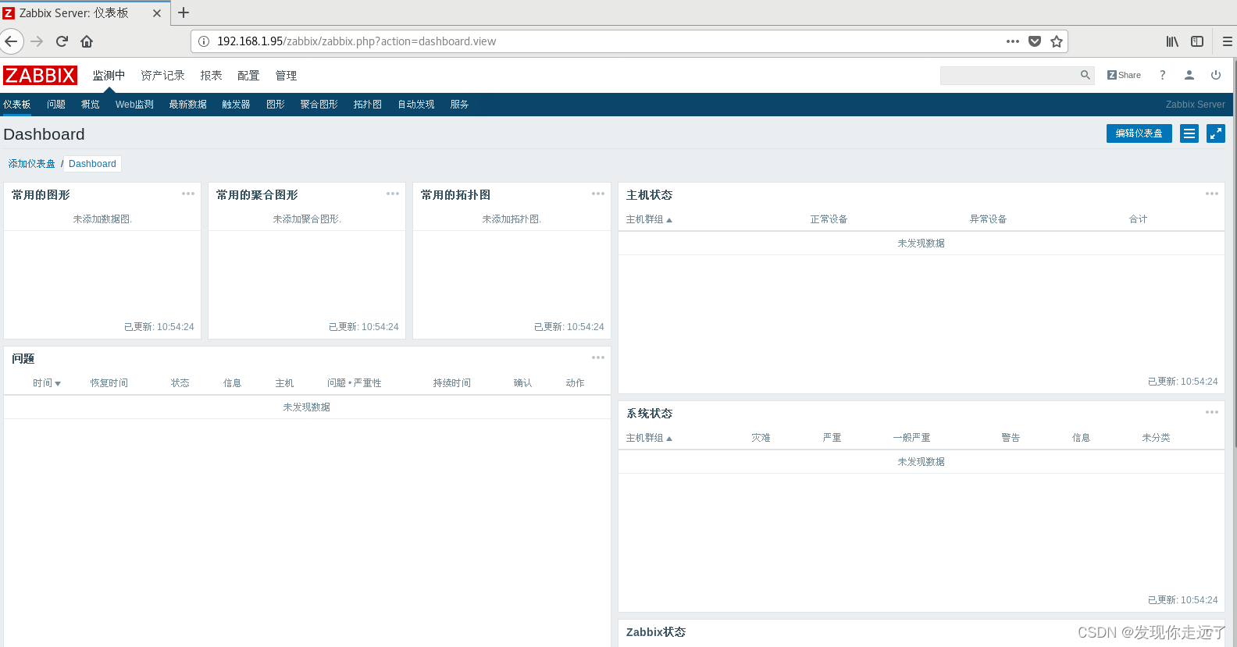
Task: Sort 系统状态 table by 主机群组
Action: tap(649, 438)
